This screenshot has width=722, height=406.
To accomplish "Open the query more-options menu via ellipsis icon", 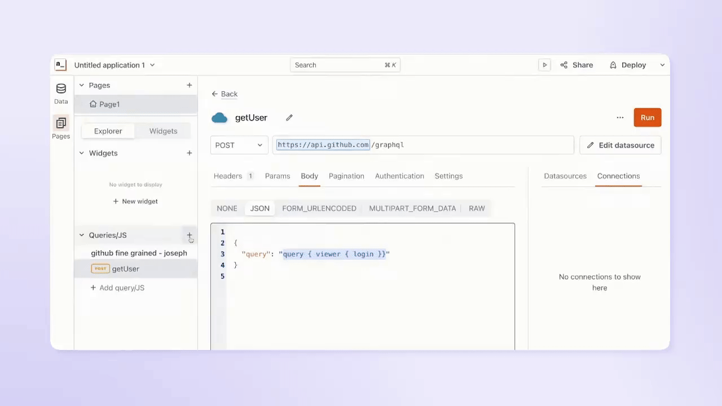I will coord(620,117).
